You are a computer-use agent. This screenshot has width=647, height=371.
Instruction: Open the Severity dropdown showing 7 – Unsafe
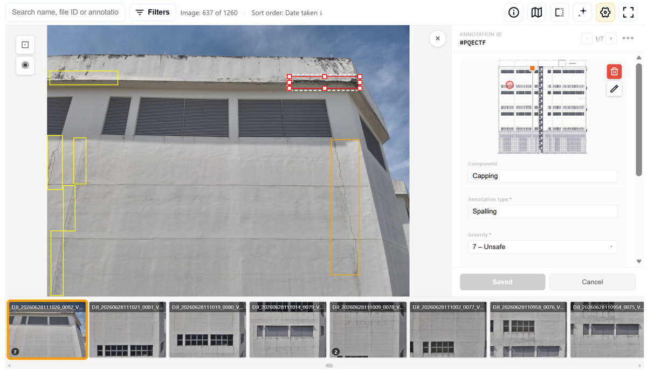542,247
